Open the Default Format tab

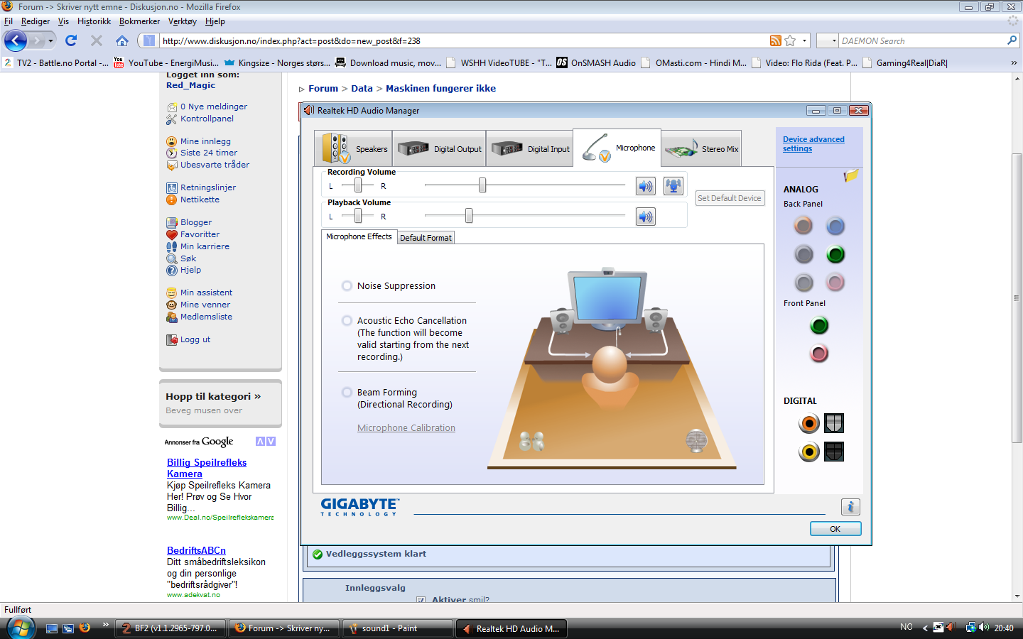[x=426, y=238]
